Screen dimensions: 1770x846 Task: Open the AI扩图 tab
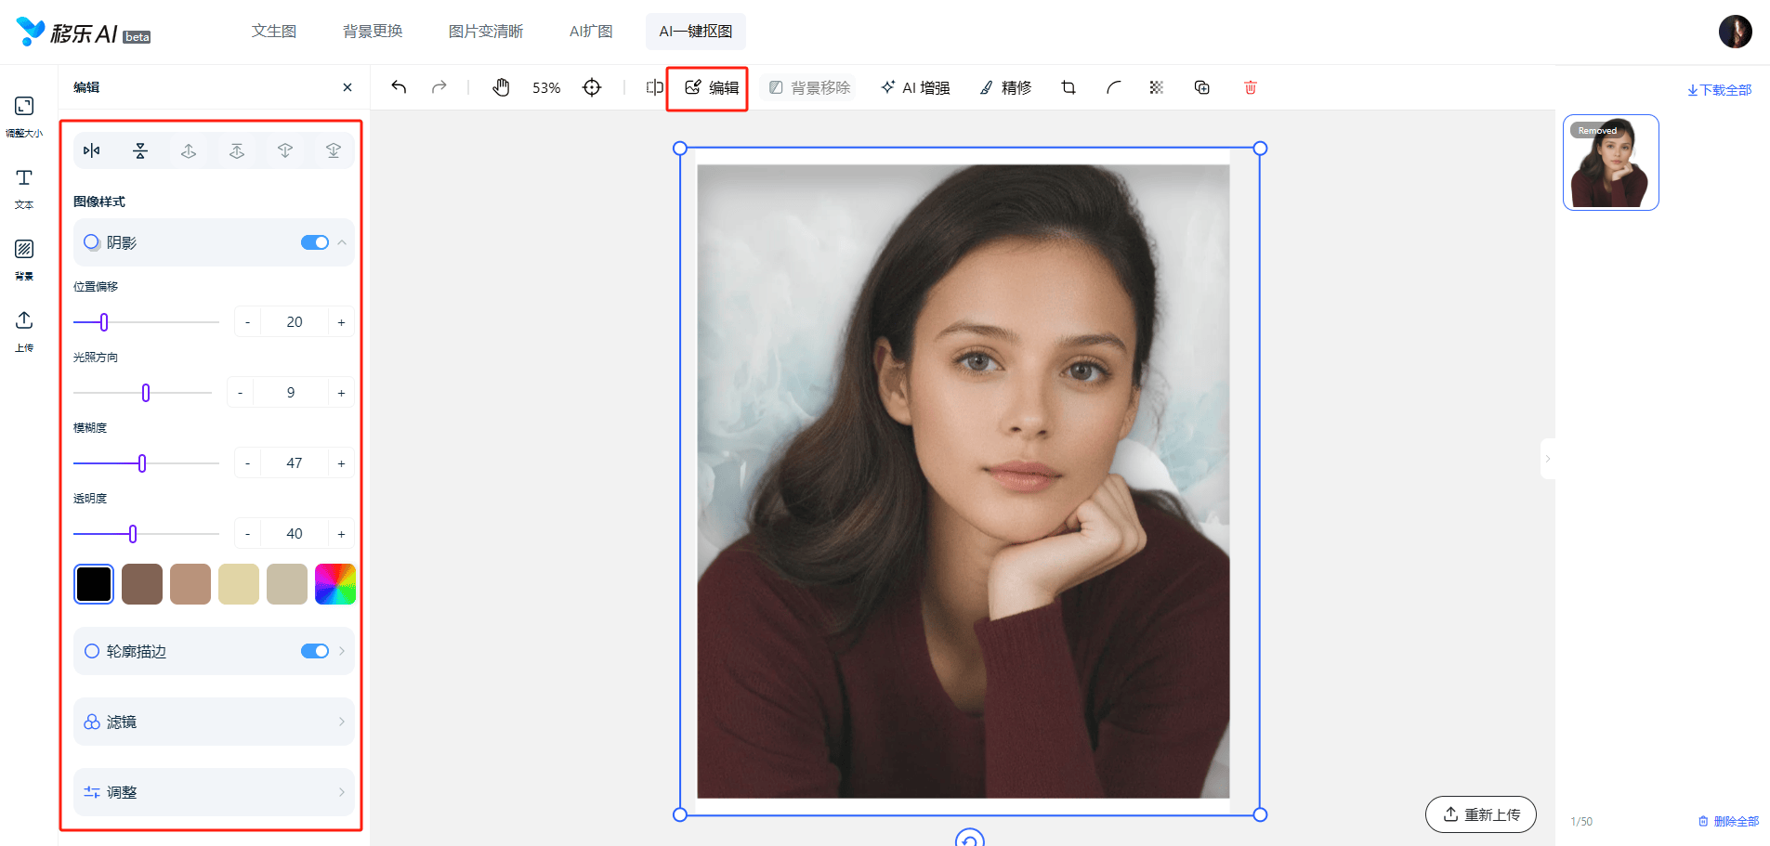point(591,32)
